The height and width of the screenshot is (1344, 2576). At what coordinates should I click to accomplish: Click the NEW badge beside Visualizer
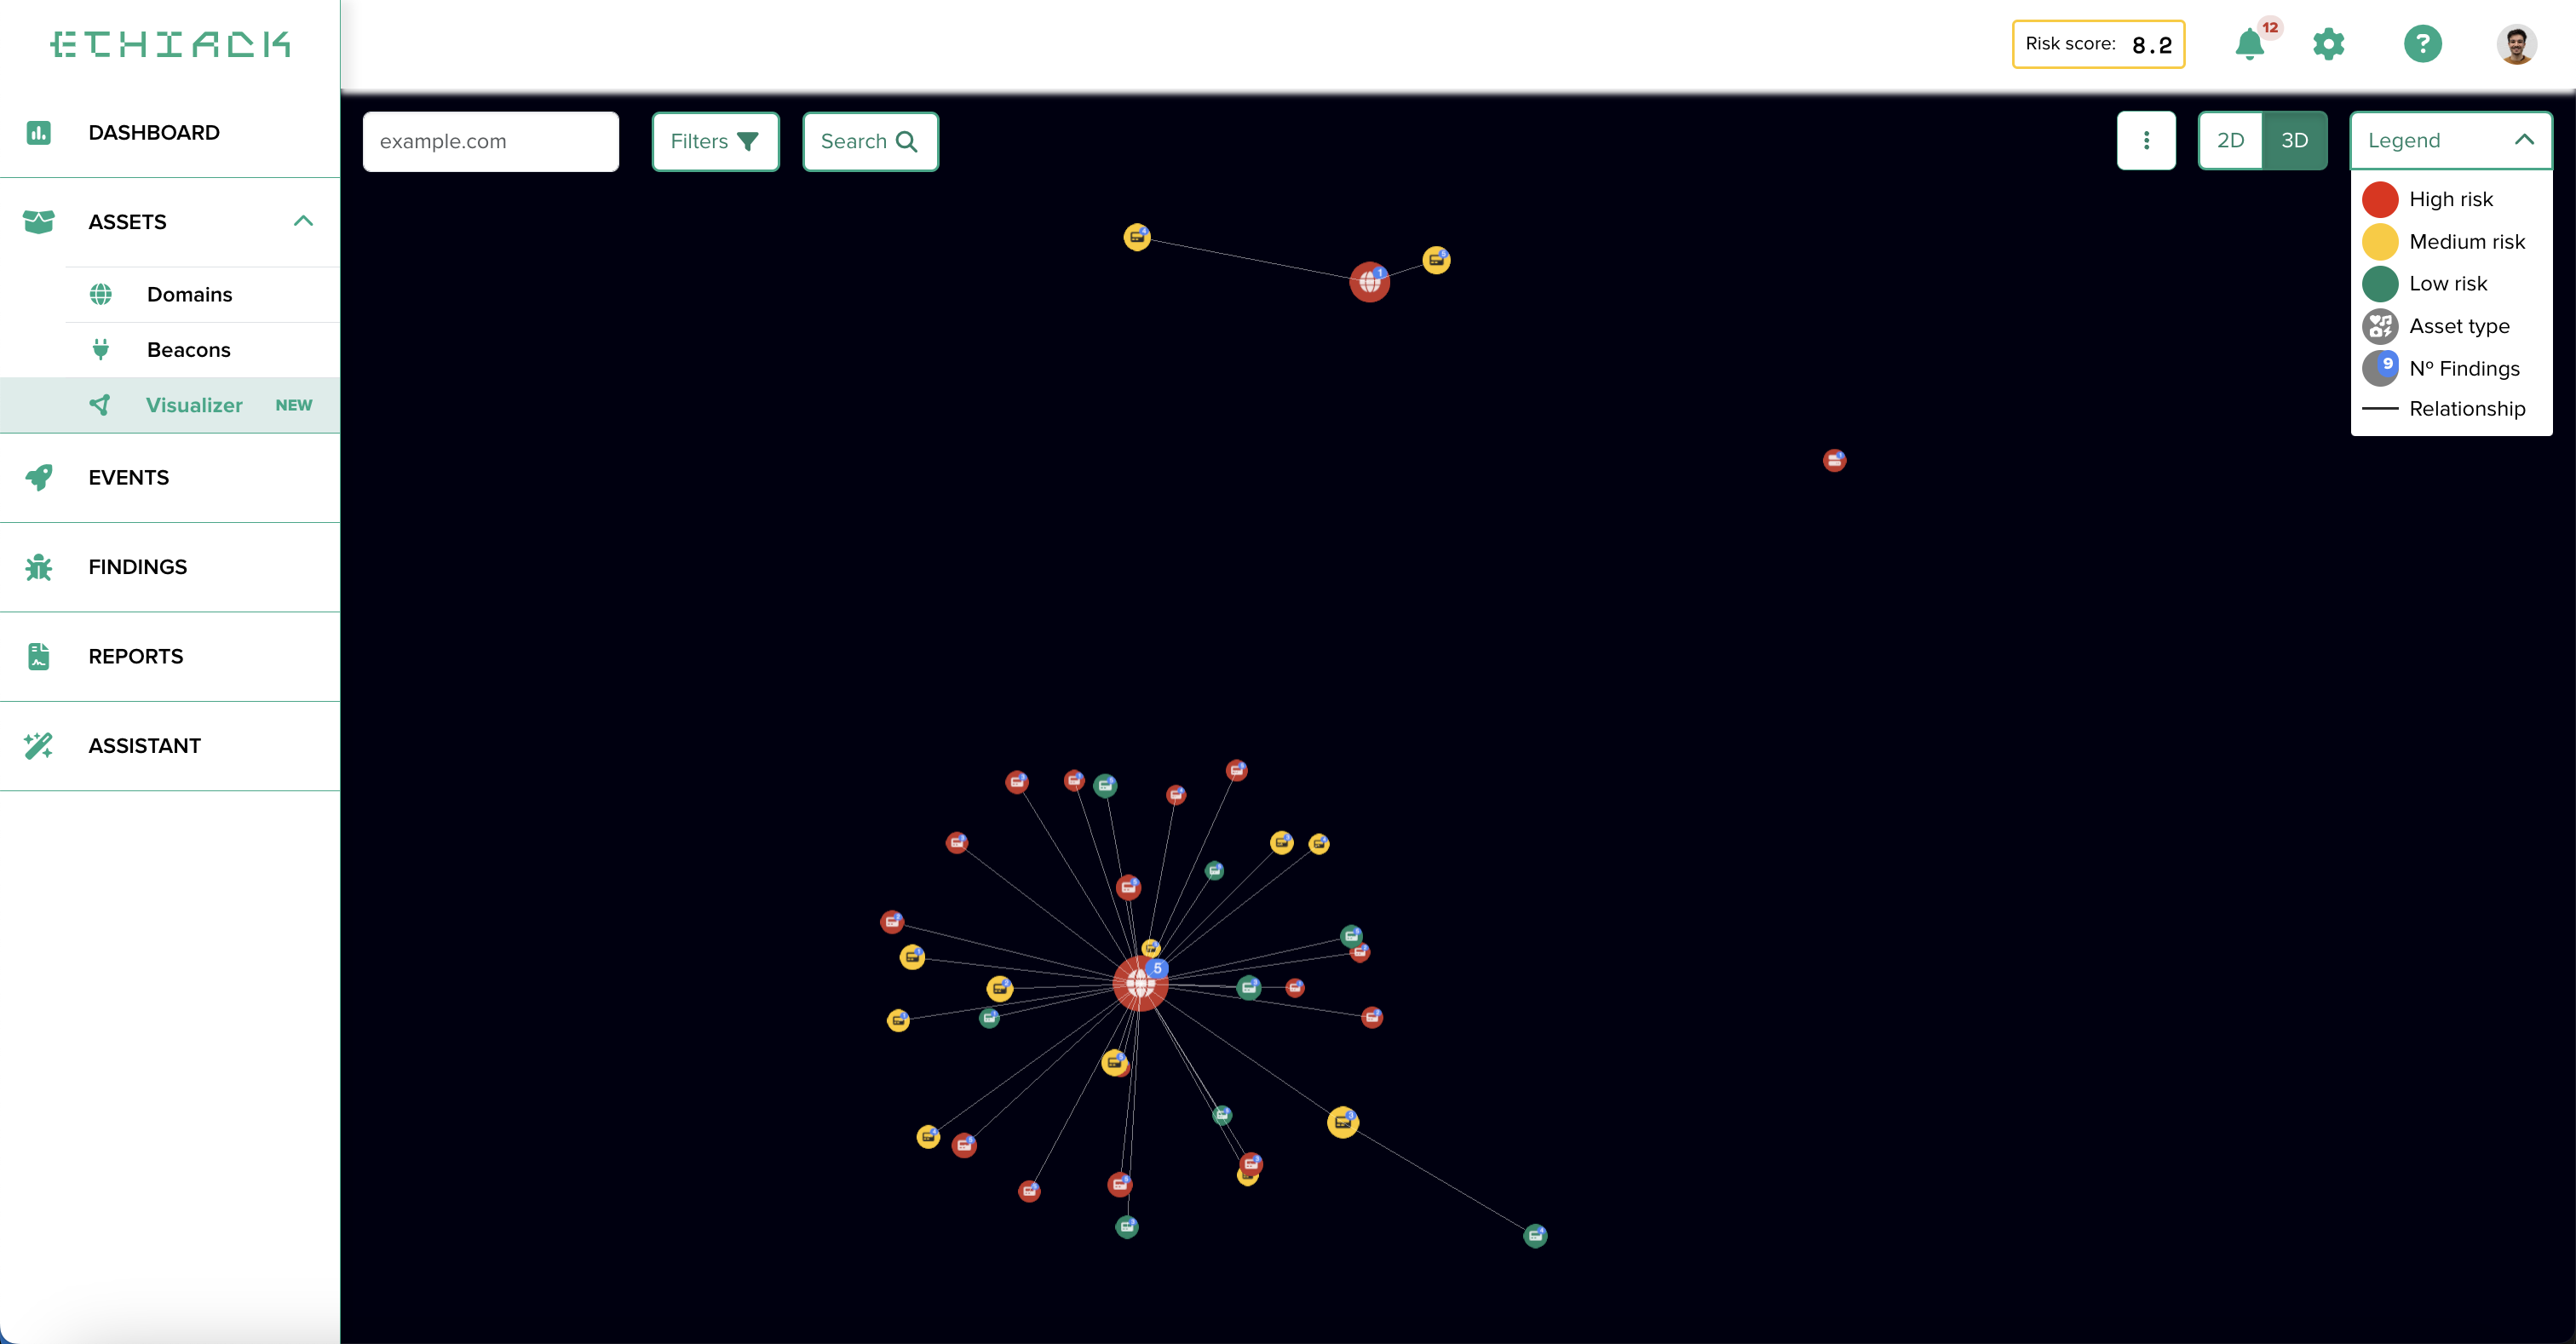coord(294,405)
